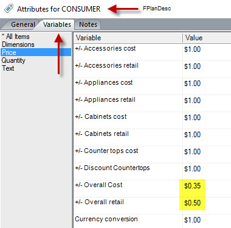Switch to the General tab

pos(23,24)
